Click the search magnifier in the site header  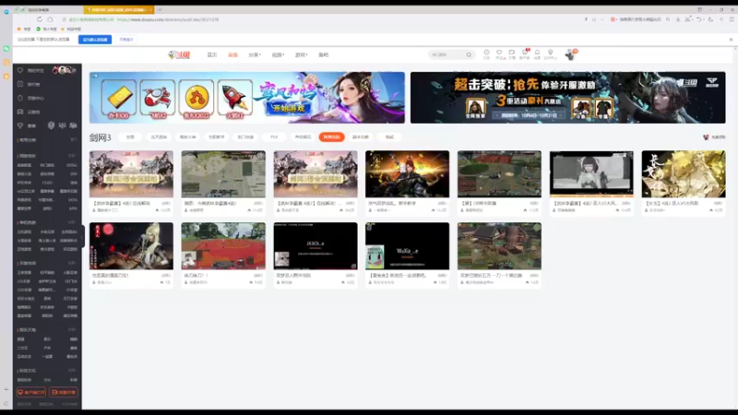pyautogui.click(x=469, y=55)
